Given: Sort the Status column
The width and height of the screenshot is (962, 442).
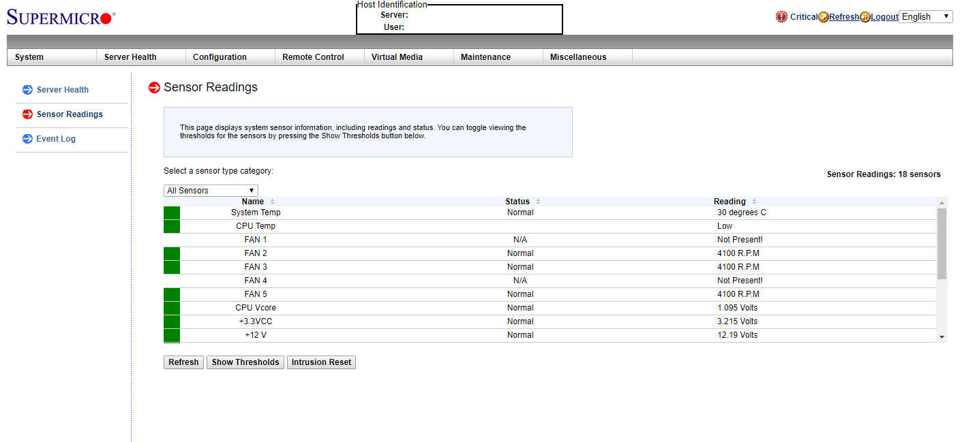Looking at the screenshot, I should point(537,202).
